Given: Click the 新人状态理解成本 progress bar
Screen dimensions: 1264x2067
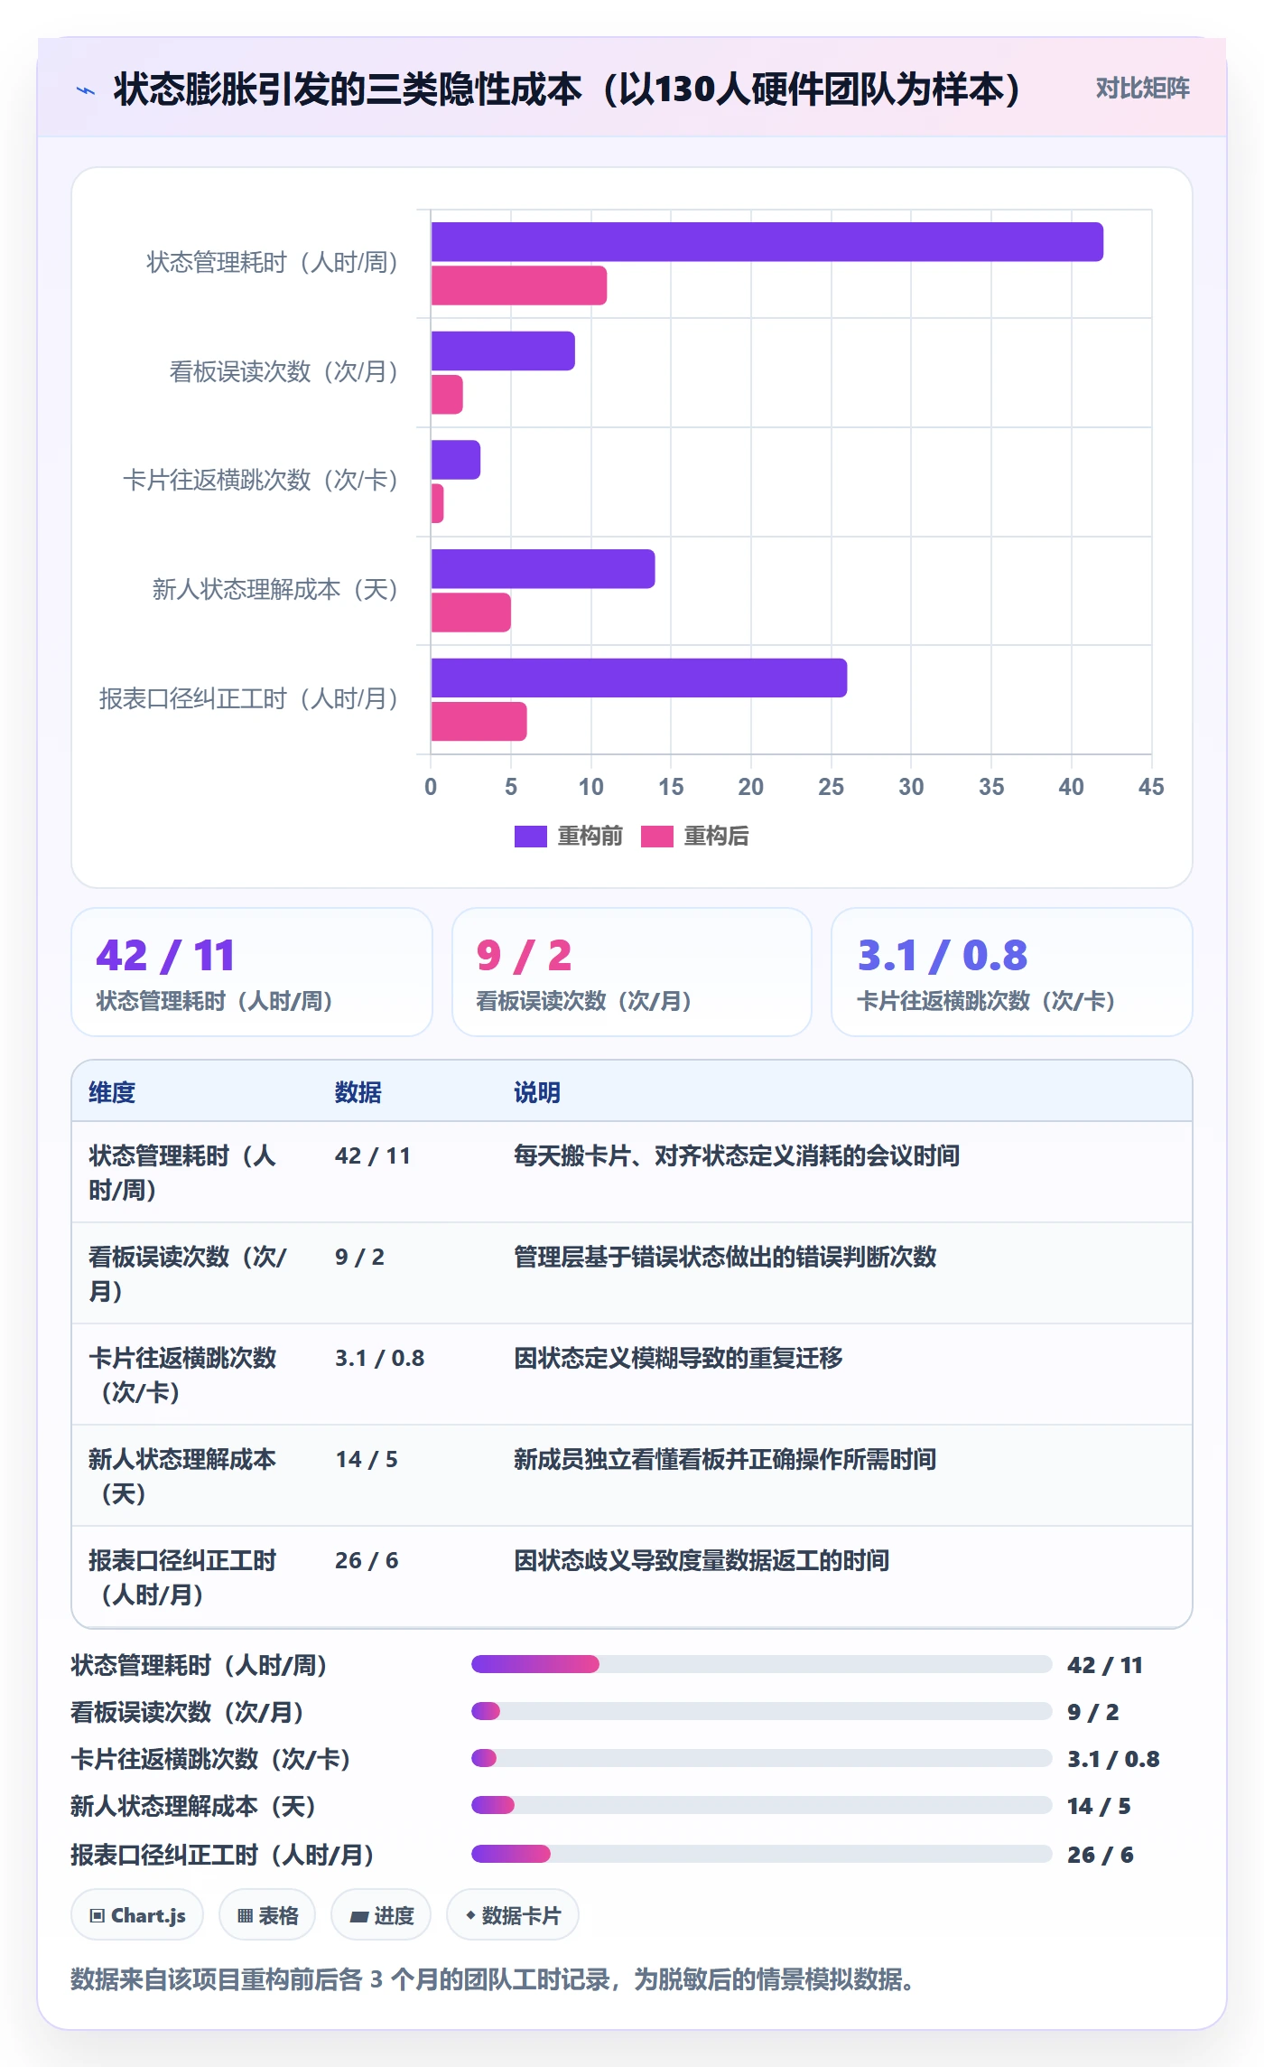Looking at the screenshot, I should click(x=762, y=1805).
